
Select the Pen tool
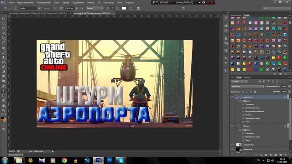pyautogui.click(x=3, y=86)
